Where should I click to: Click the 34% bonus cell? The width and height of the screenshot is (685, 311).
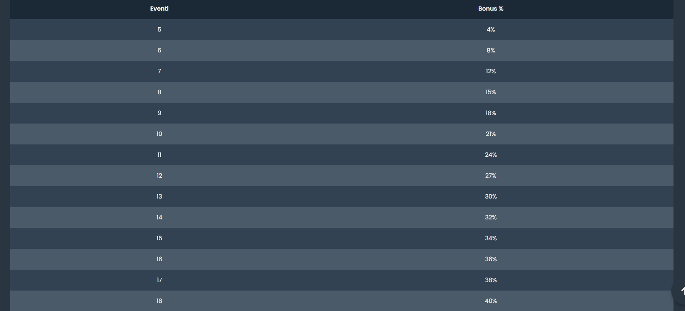click(x=491, y=238)
